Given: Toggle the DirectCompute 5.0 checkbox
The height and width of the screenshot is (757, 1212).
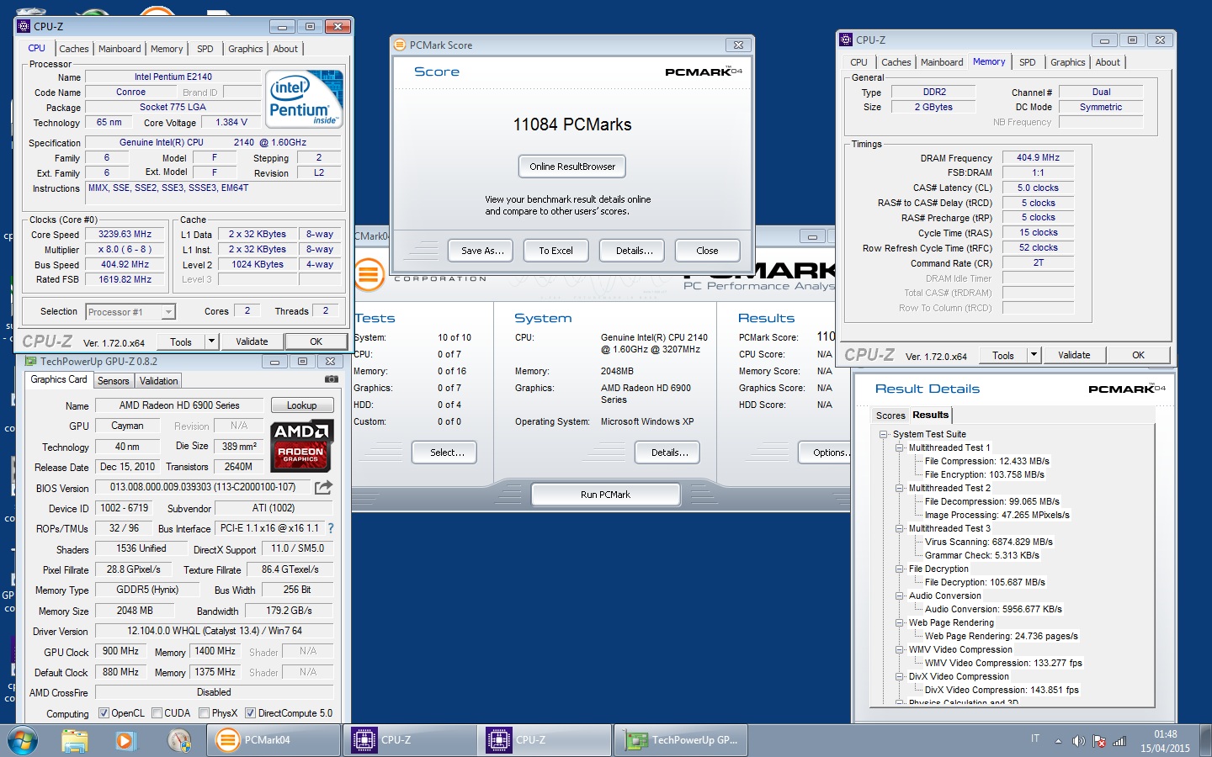Looking at the screenshot, I should (250, 712).
